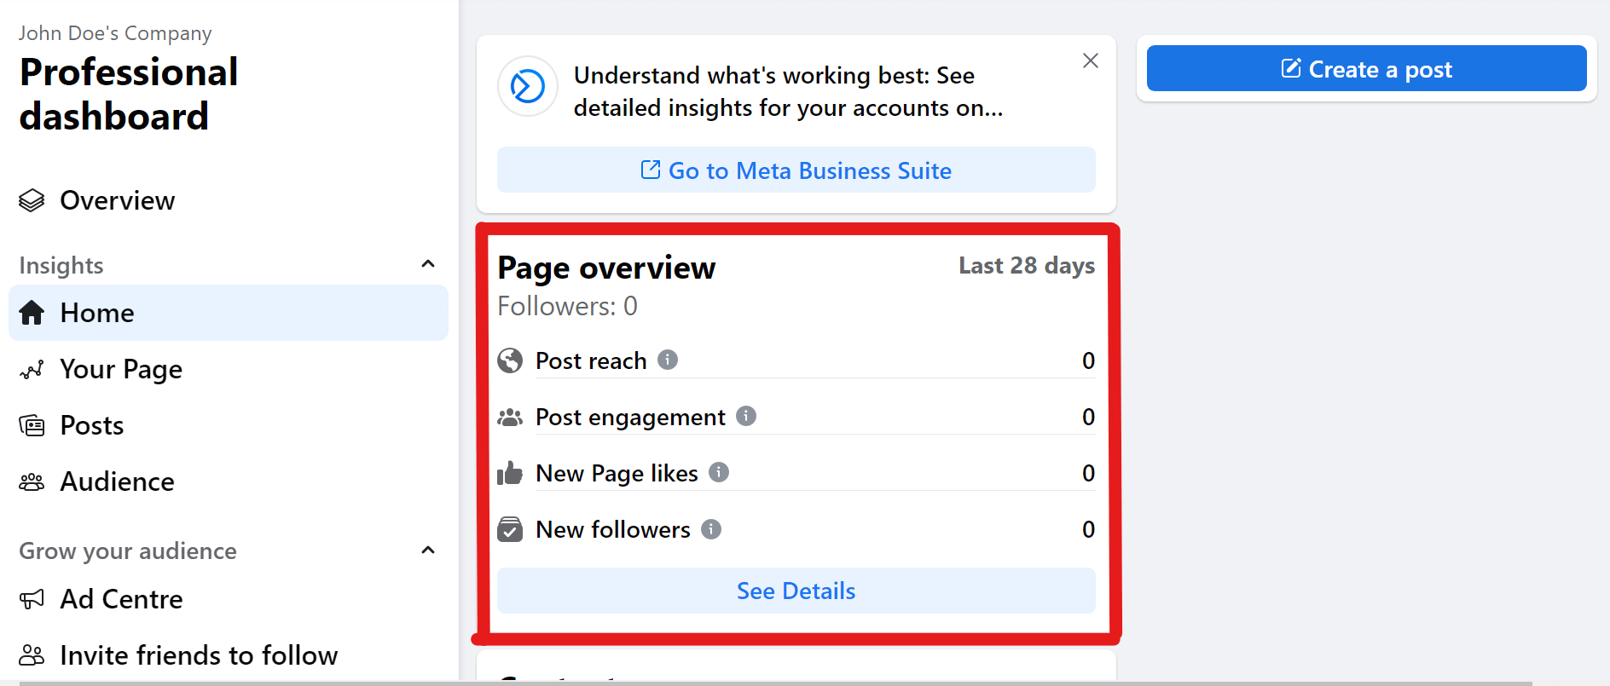Screen dimensions: 1610x686
Task: Select the Overview icon in the sidebar
Action: tap(32, 199)
